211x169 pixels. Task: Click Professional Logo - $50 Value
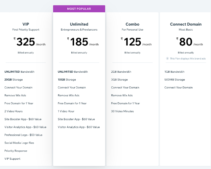pyautogui.click(x=23, y=135)
